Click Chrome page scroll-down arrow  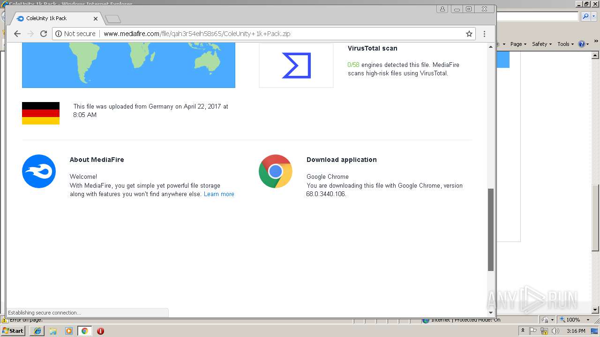(491, 312)
